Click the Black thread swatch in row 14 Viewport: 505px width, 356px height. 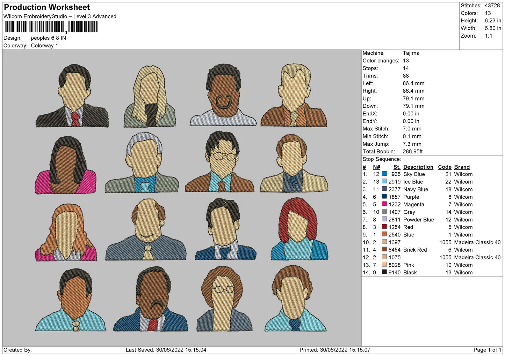(384, 272)
